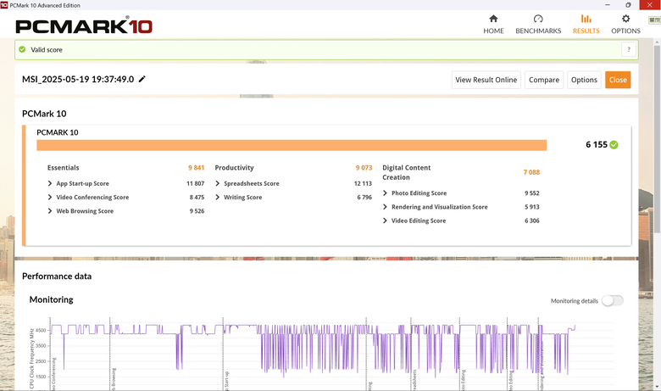The width and height of the screenshot is (661, 391).
Task: Click the result Options button
Action: (x=584, y=80)
